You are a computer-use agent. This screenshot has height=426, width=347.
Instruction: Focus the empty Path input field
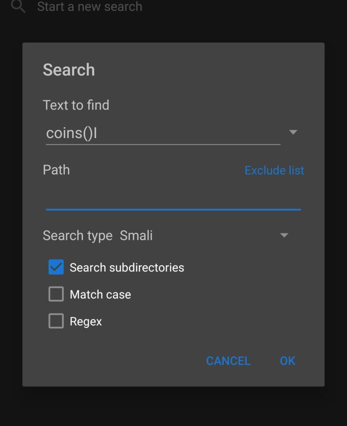click(x=173, y=199)
